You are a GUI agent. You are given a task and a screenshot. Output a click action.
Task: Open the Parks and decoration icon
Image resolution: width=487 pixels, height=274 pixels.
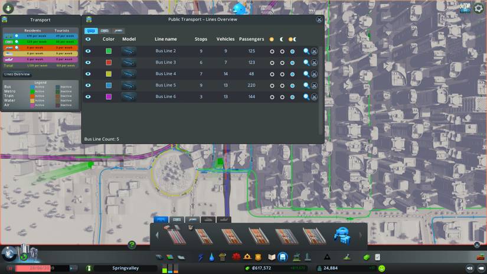pyautogui.click(x=296, y=257)
